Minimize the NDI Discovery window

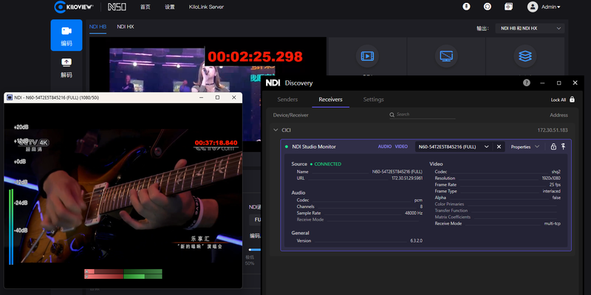point(543,83)
